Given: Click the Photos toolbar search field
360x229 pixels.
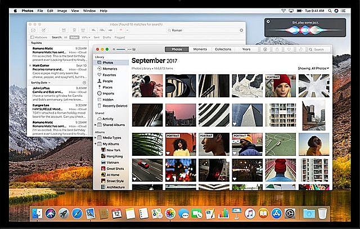Looking at the screenshot, I should pos(319,49).
